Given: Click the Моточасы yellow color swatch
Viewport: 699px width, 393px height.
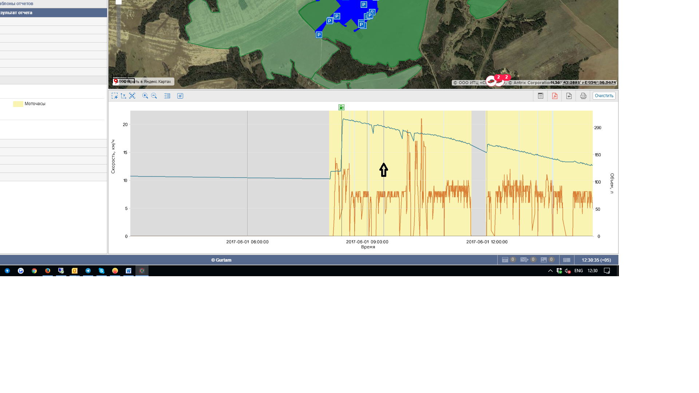Looking at the screenshot, I should click(18, 104).
